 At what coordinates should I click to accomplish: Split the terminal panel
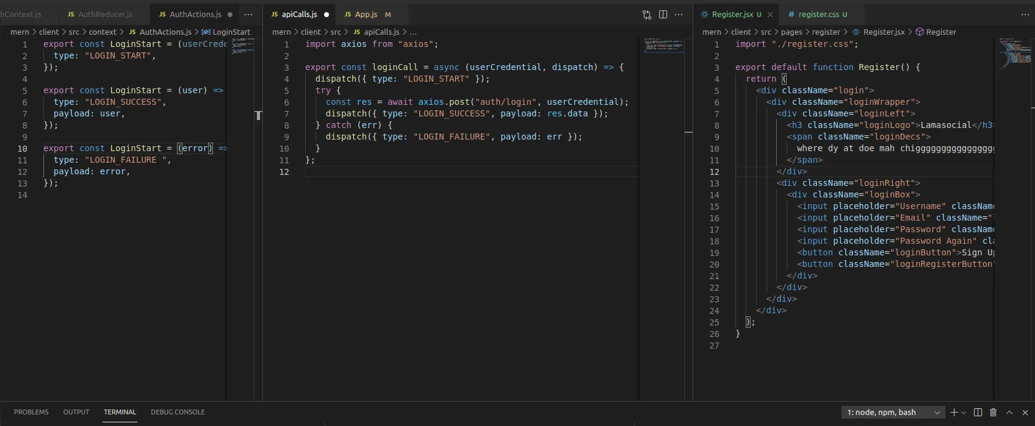pos(978,413)
